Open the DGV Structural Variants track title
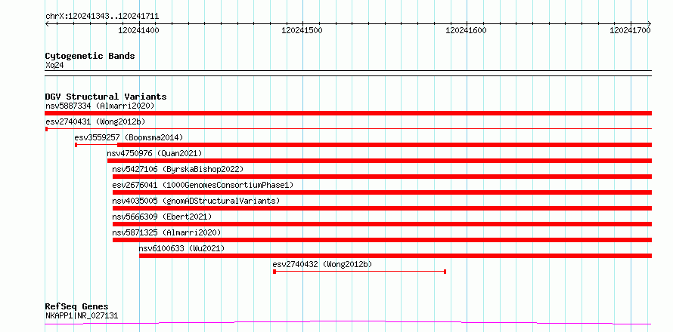 pyautogui.click(x=106, y=97)
